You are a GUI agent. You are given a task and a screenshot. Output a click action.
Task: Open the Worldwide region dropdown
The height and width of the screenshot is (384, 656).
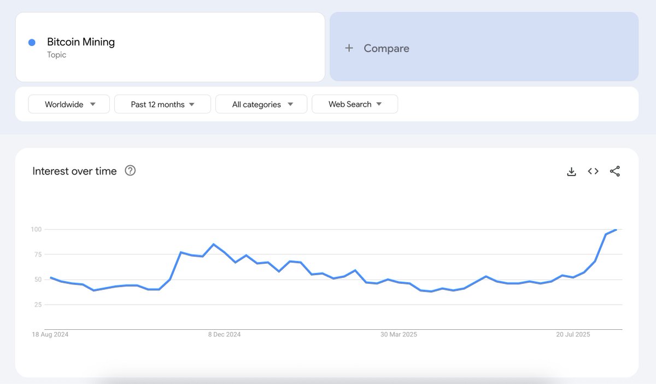pyautogui.click(x=68, y=104)
